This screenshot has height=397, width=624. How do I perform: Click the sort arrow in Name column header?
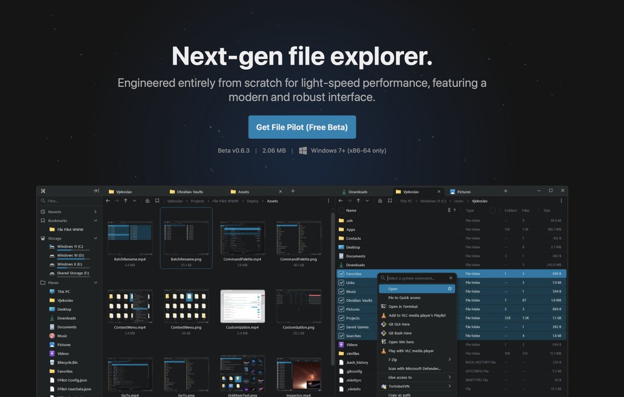454,210
